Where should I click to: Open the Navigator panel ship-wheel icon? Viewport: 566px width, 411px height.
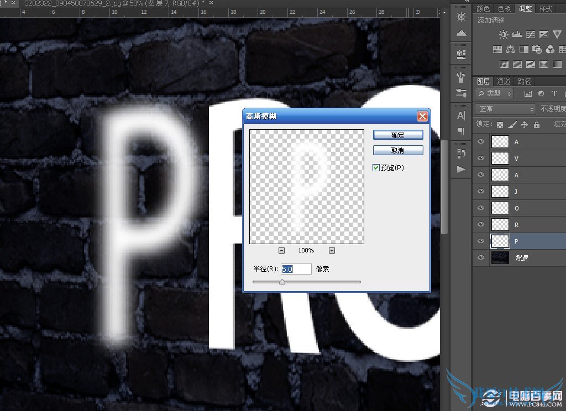[461, 17]
